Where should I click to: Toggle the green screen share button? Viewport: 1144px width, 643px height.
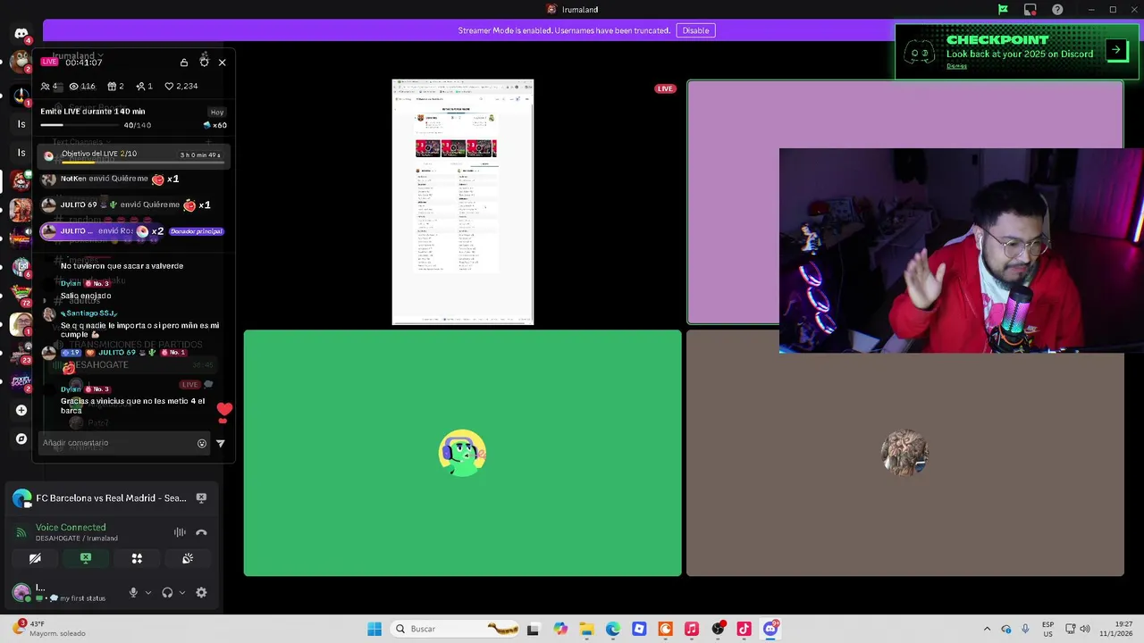[86, 558]
